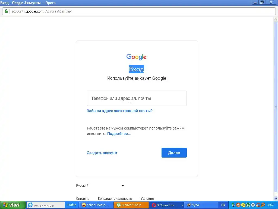Switch to Mypal taskbar item
The height and width of the screenshot is (209, 278).
tap(201, 205)
